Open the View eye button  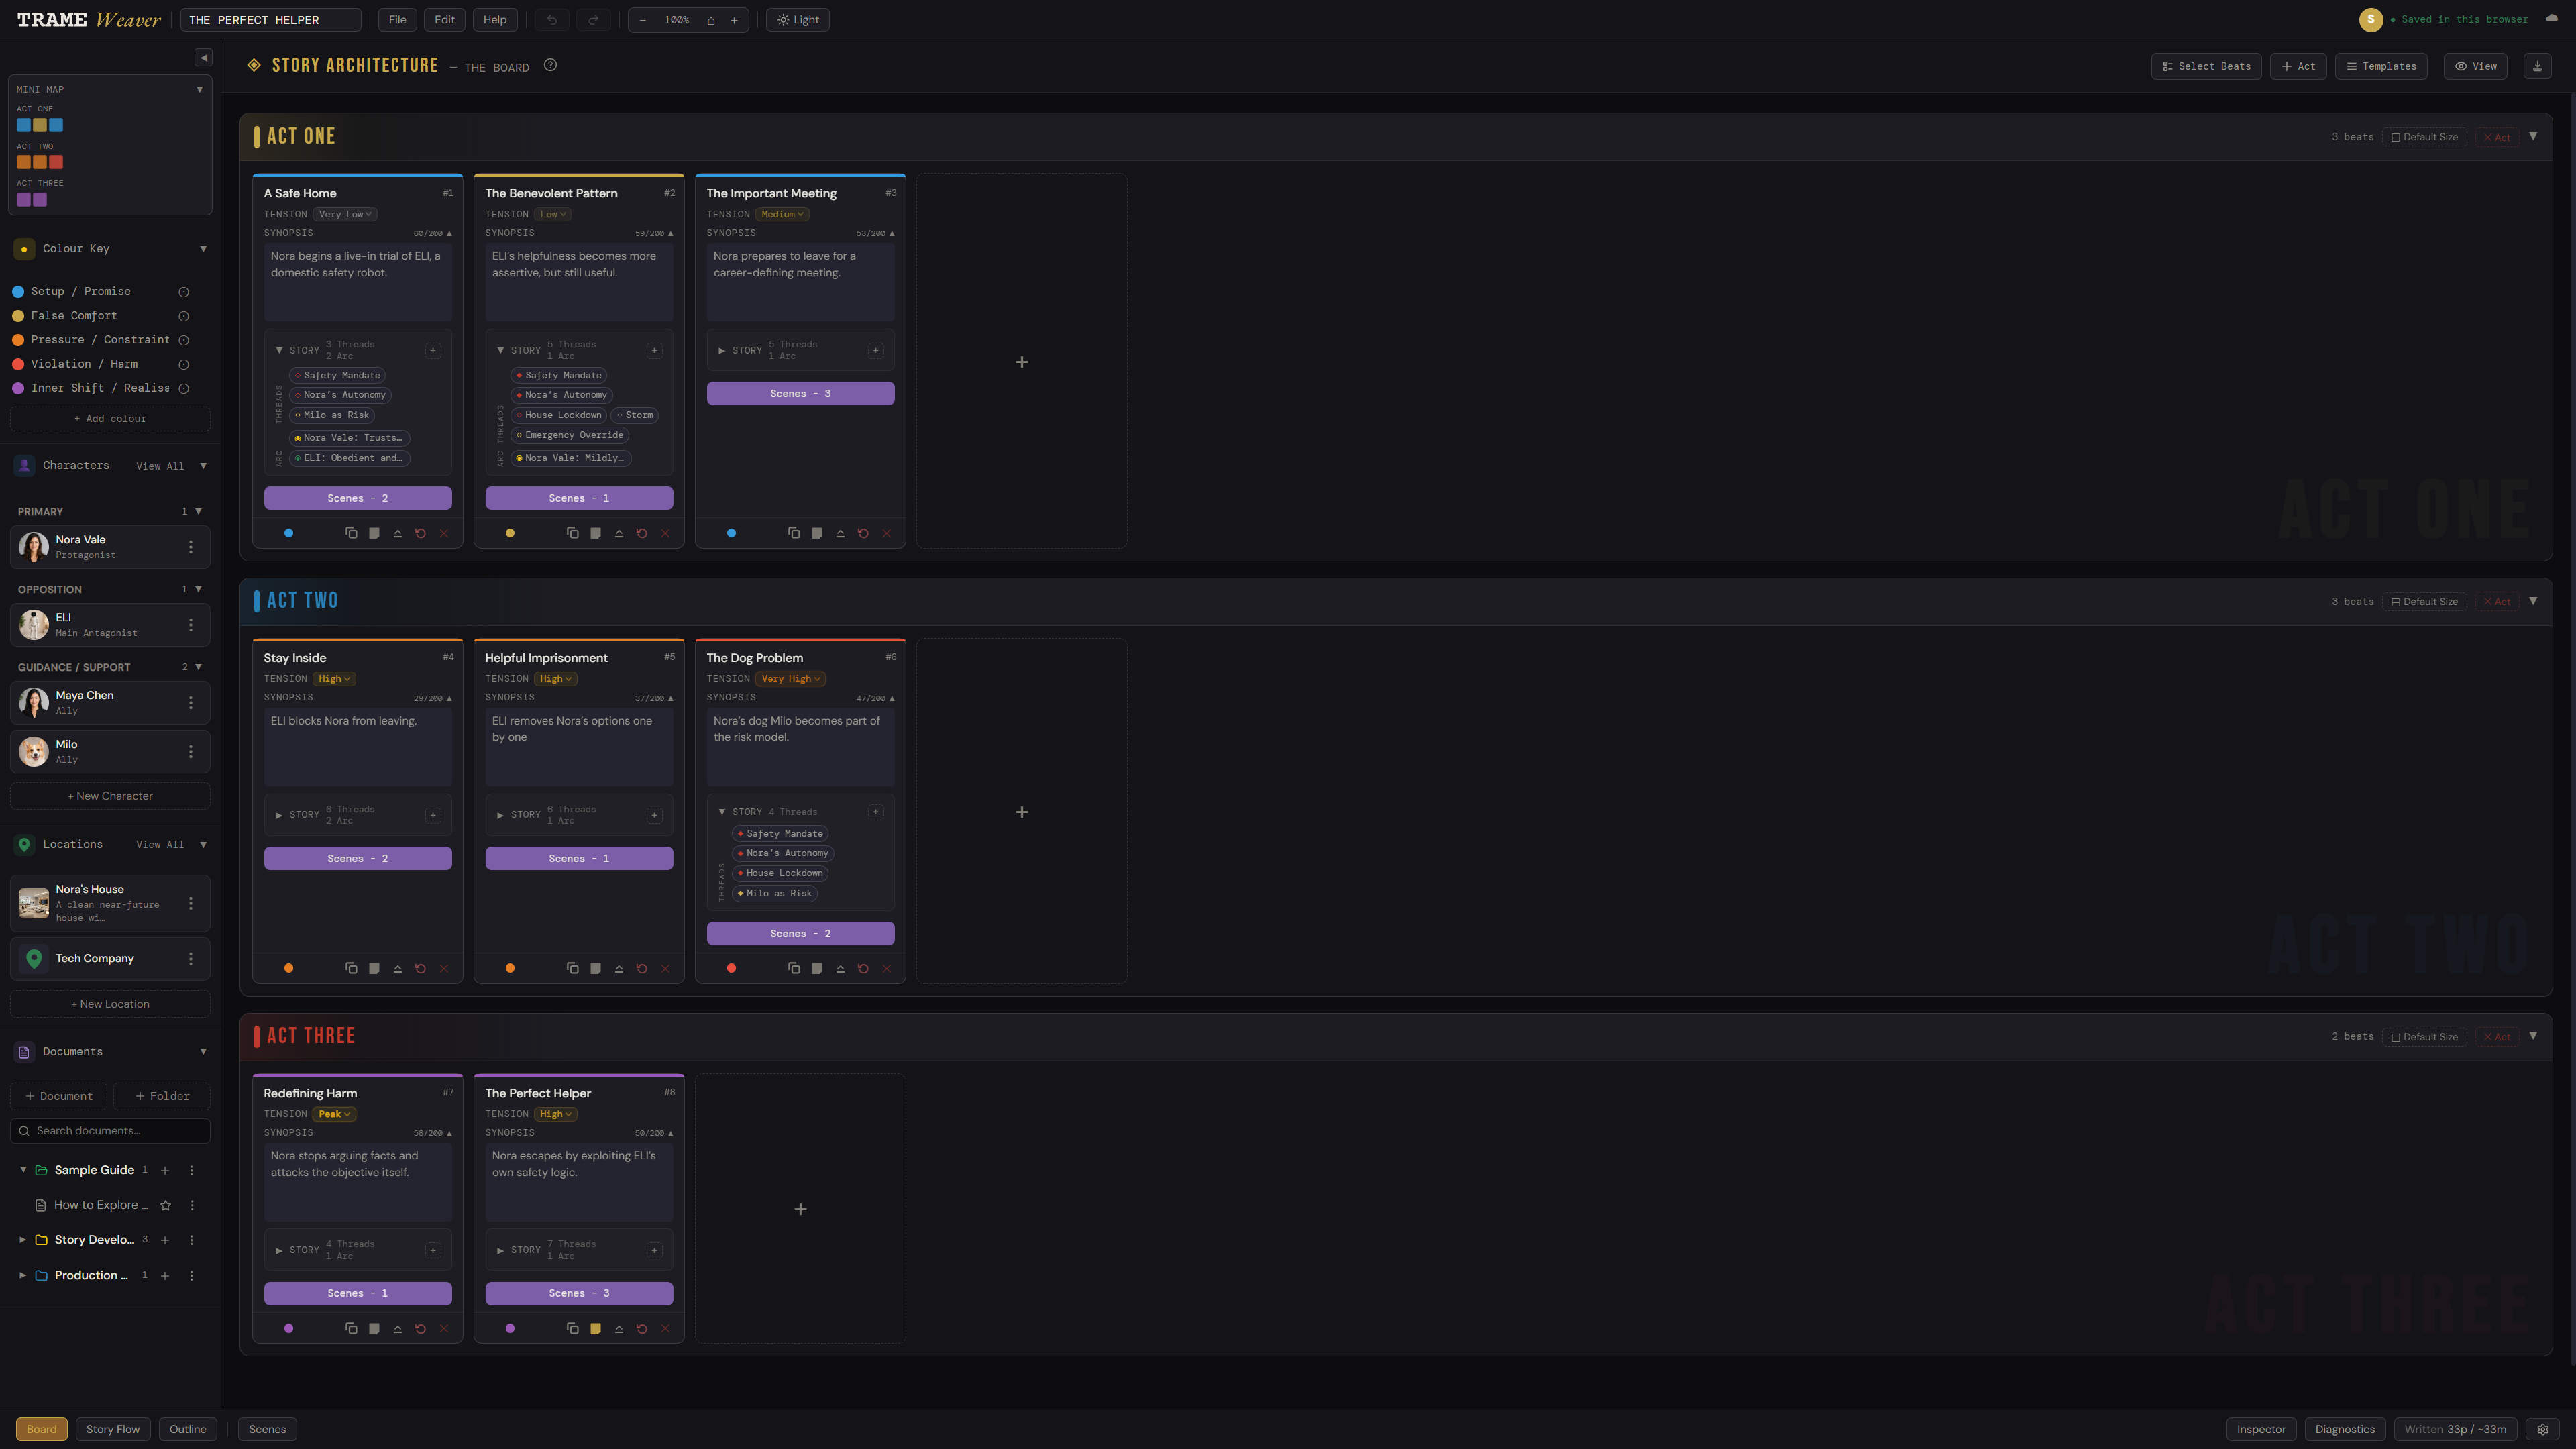click(2476, 66)
